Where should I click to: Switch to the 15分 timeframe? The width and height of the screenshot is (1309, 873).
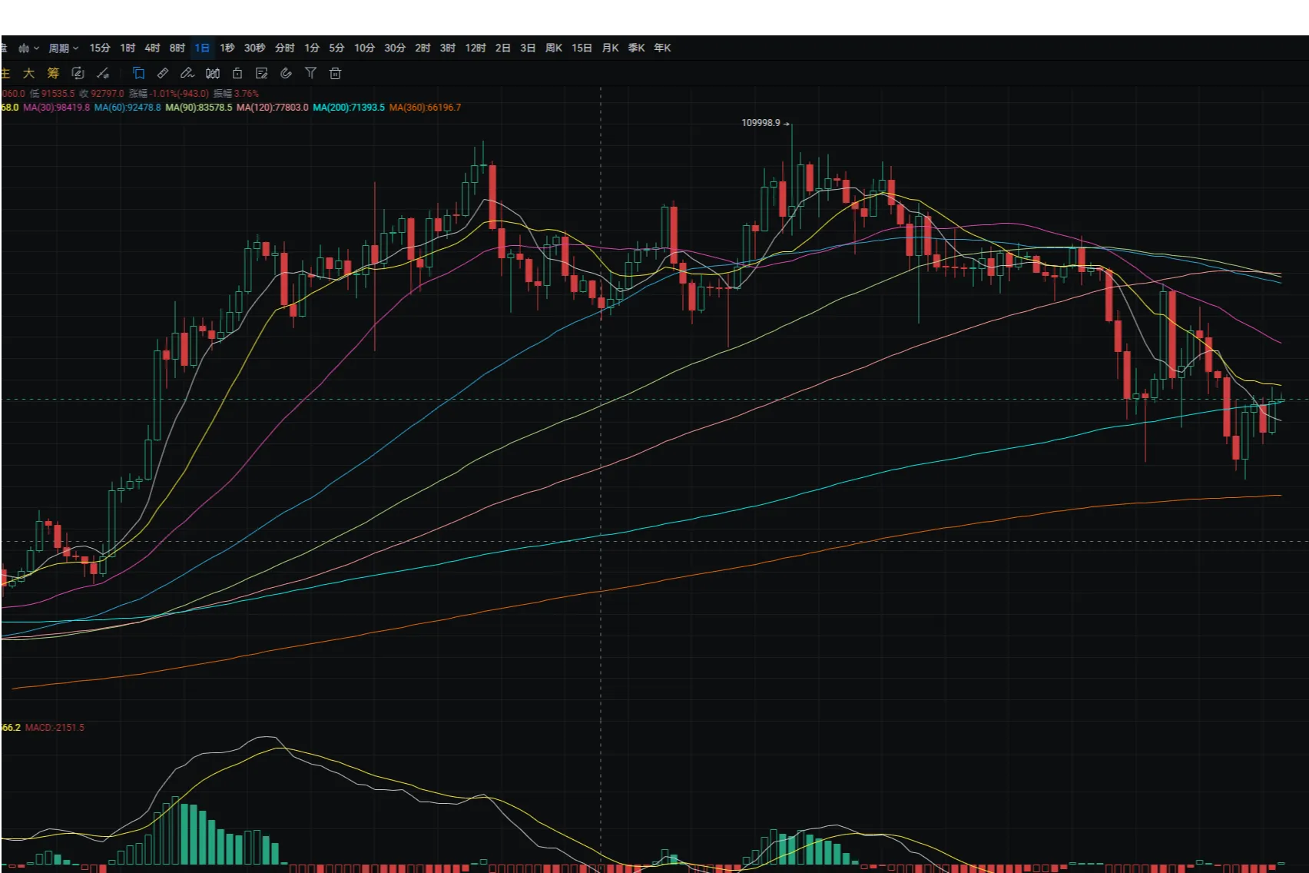(x=100, y=48)
